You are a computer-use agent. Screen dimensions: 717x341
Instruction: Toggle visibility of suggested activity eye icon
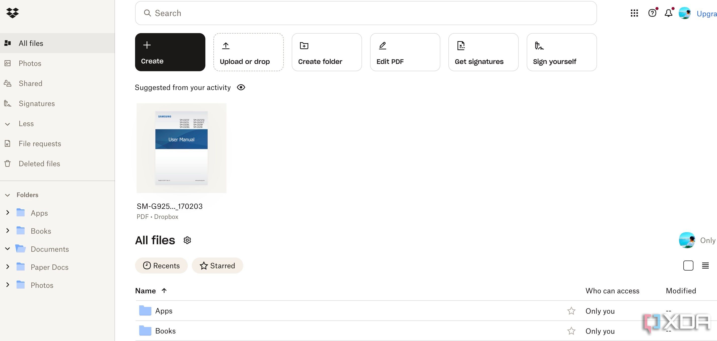coord(241,87)
